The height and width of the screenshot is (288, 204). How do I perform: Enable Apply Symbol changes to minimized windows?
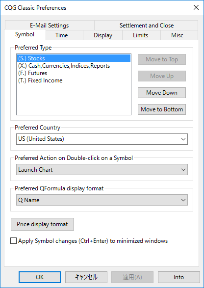pyautogui.click(x=13, y=241)
